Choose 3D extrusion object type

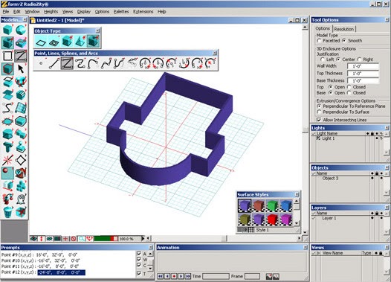[67, 42]
